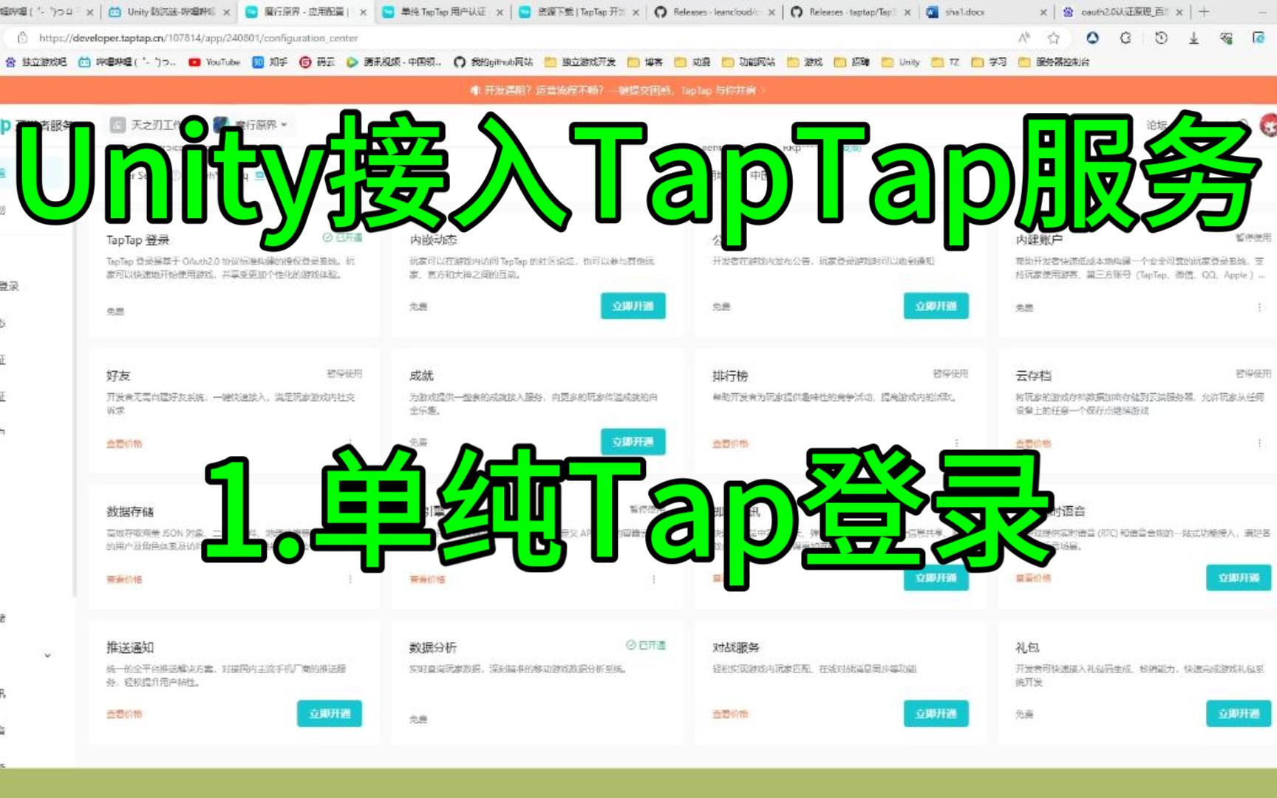Click '立即开通' on the 对战服务 card

click(936, 713)
